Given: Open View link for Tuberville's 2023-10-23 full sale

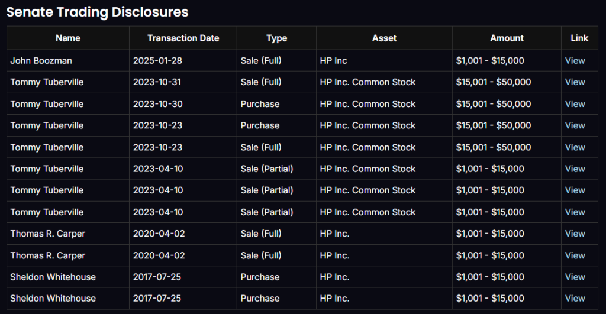Looking at the screenshot, I should coord(575,147).
